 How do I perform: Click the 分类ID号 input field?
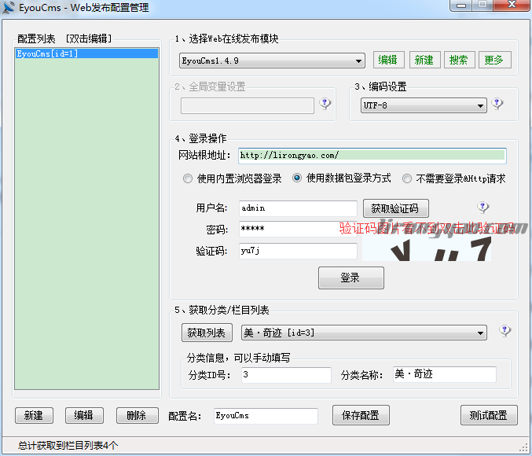pos(286,375)
